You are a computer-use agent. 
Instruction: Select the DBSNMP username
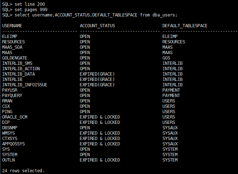click(10, 128)
